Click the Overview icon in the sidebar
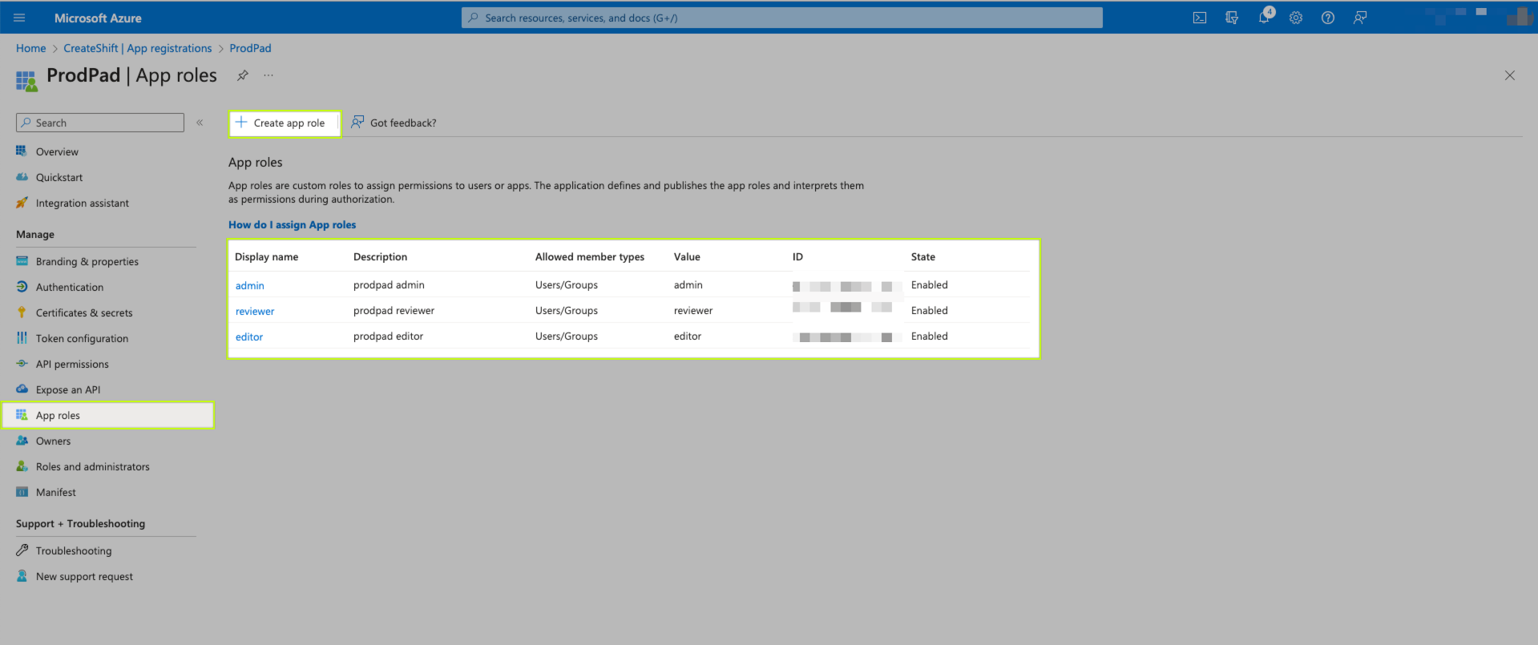The width and height of the screenshot is (1538, 645). click(x=22, y=151)
